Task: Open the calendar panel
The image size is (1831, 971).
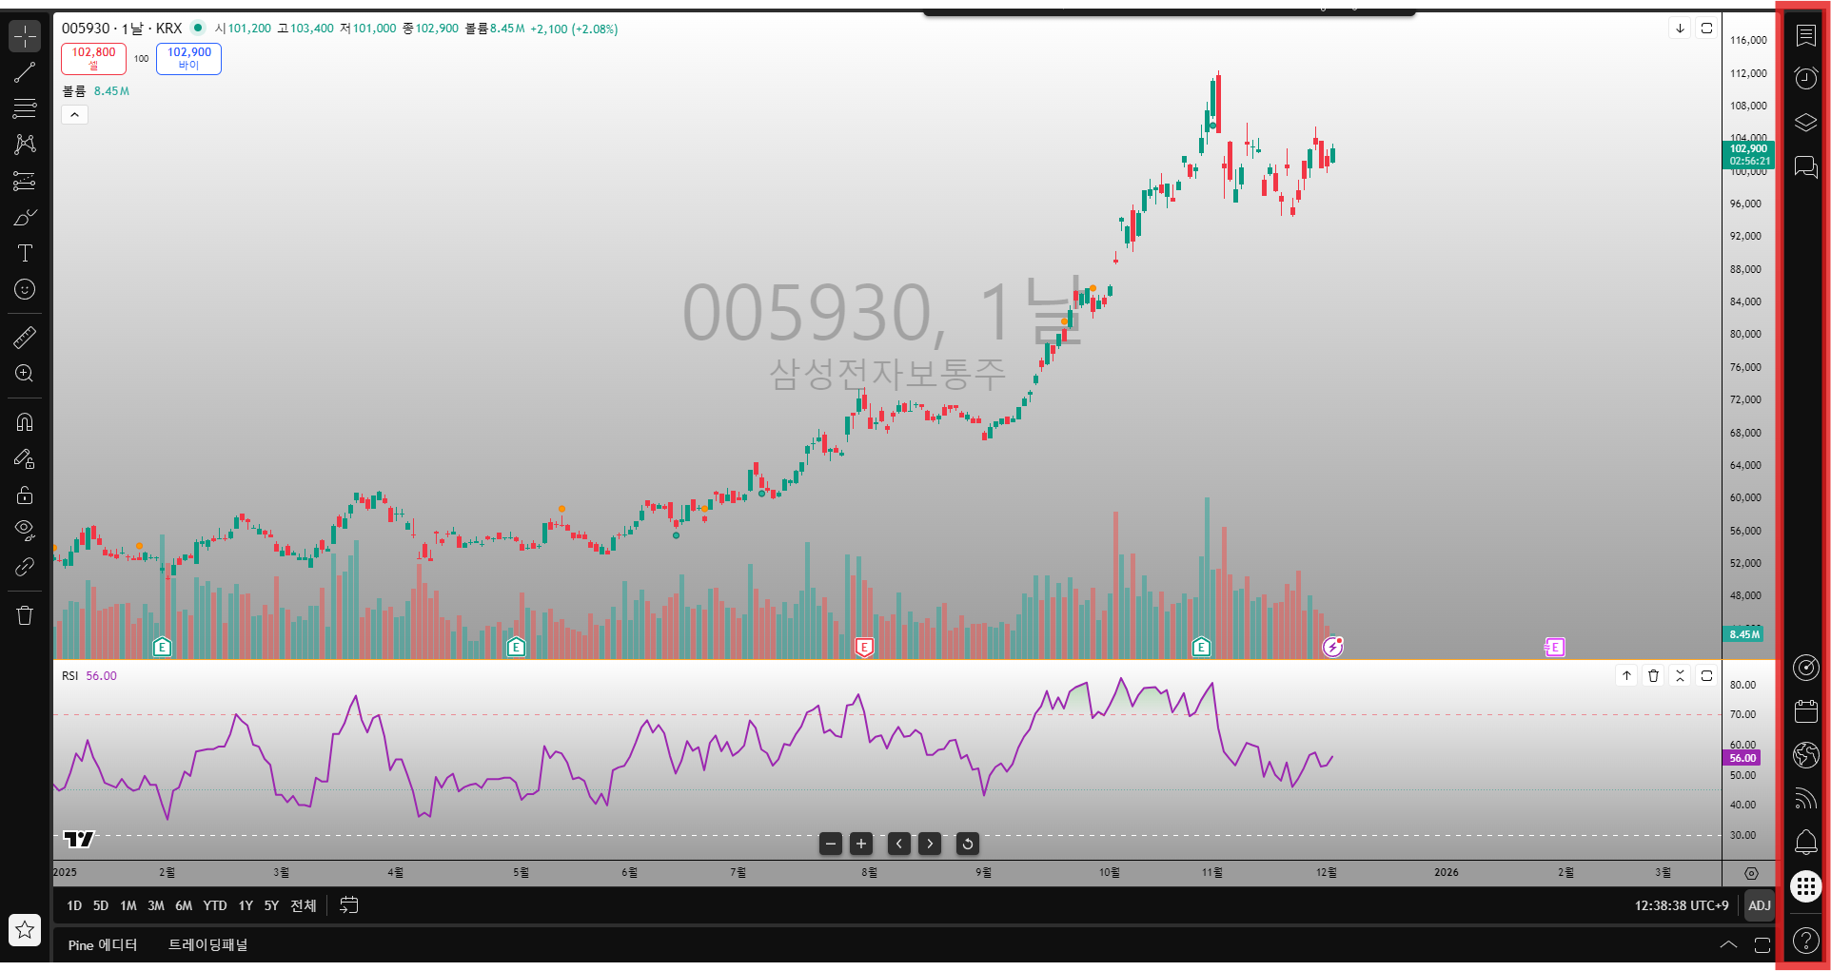Action: tap(1805, 711)
